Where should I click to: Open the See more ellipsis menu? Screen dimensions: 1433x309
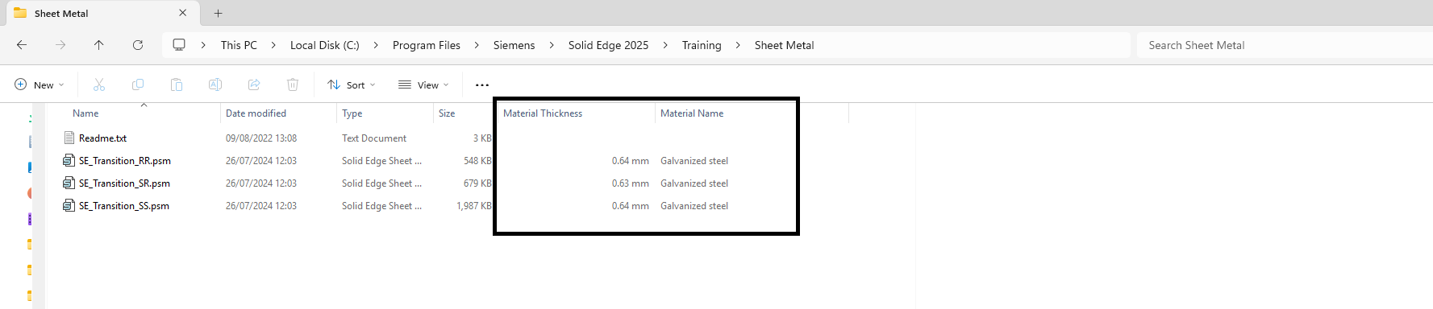482,84
